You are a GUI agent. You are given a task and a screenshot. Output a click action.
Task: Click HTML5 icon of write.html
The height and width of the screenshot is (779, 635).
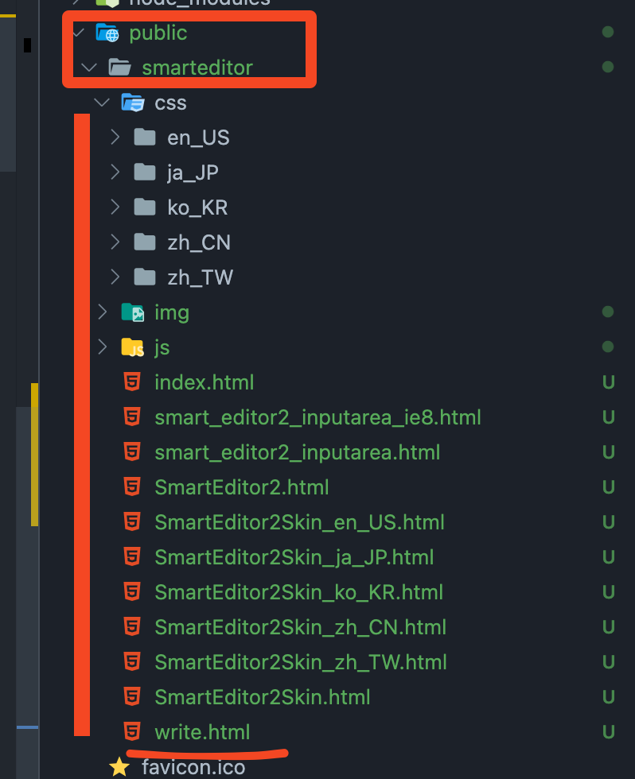click(132, 732)
